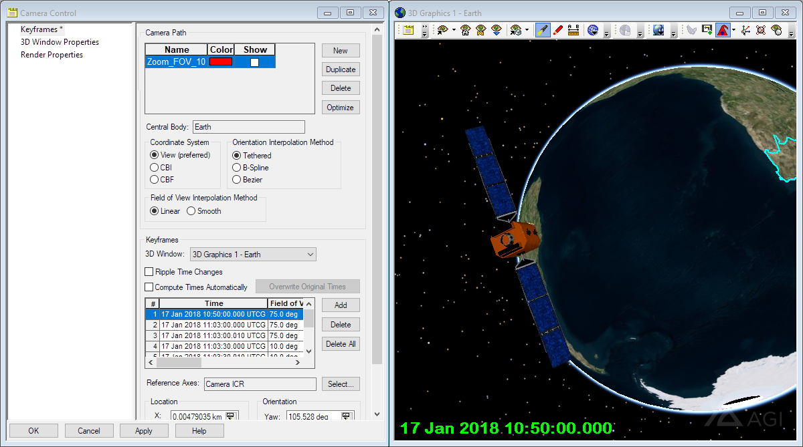
Task: Select Smooth field of view interpolation
Action: tap(191, 211)
